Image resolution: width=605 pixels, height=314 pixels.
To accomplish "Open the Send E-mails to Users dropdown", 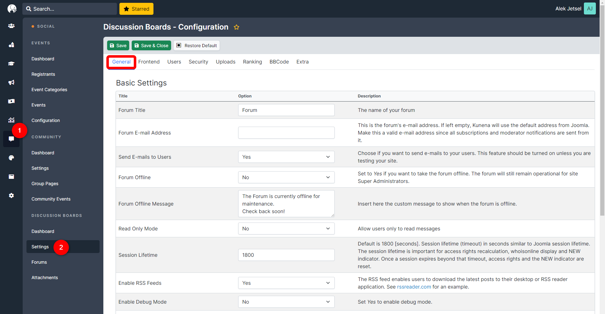I will 286,157.
